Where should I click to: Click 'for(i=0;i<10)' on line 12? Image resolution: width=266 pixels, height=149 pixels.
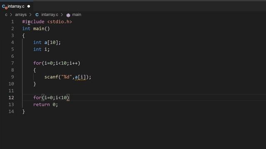[x=51, y=98]
